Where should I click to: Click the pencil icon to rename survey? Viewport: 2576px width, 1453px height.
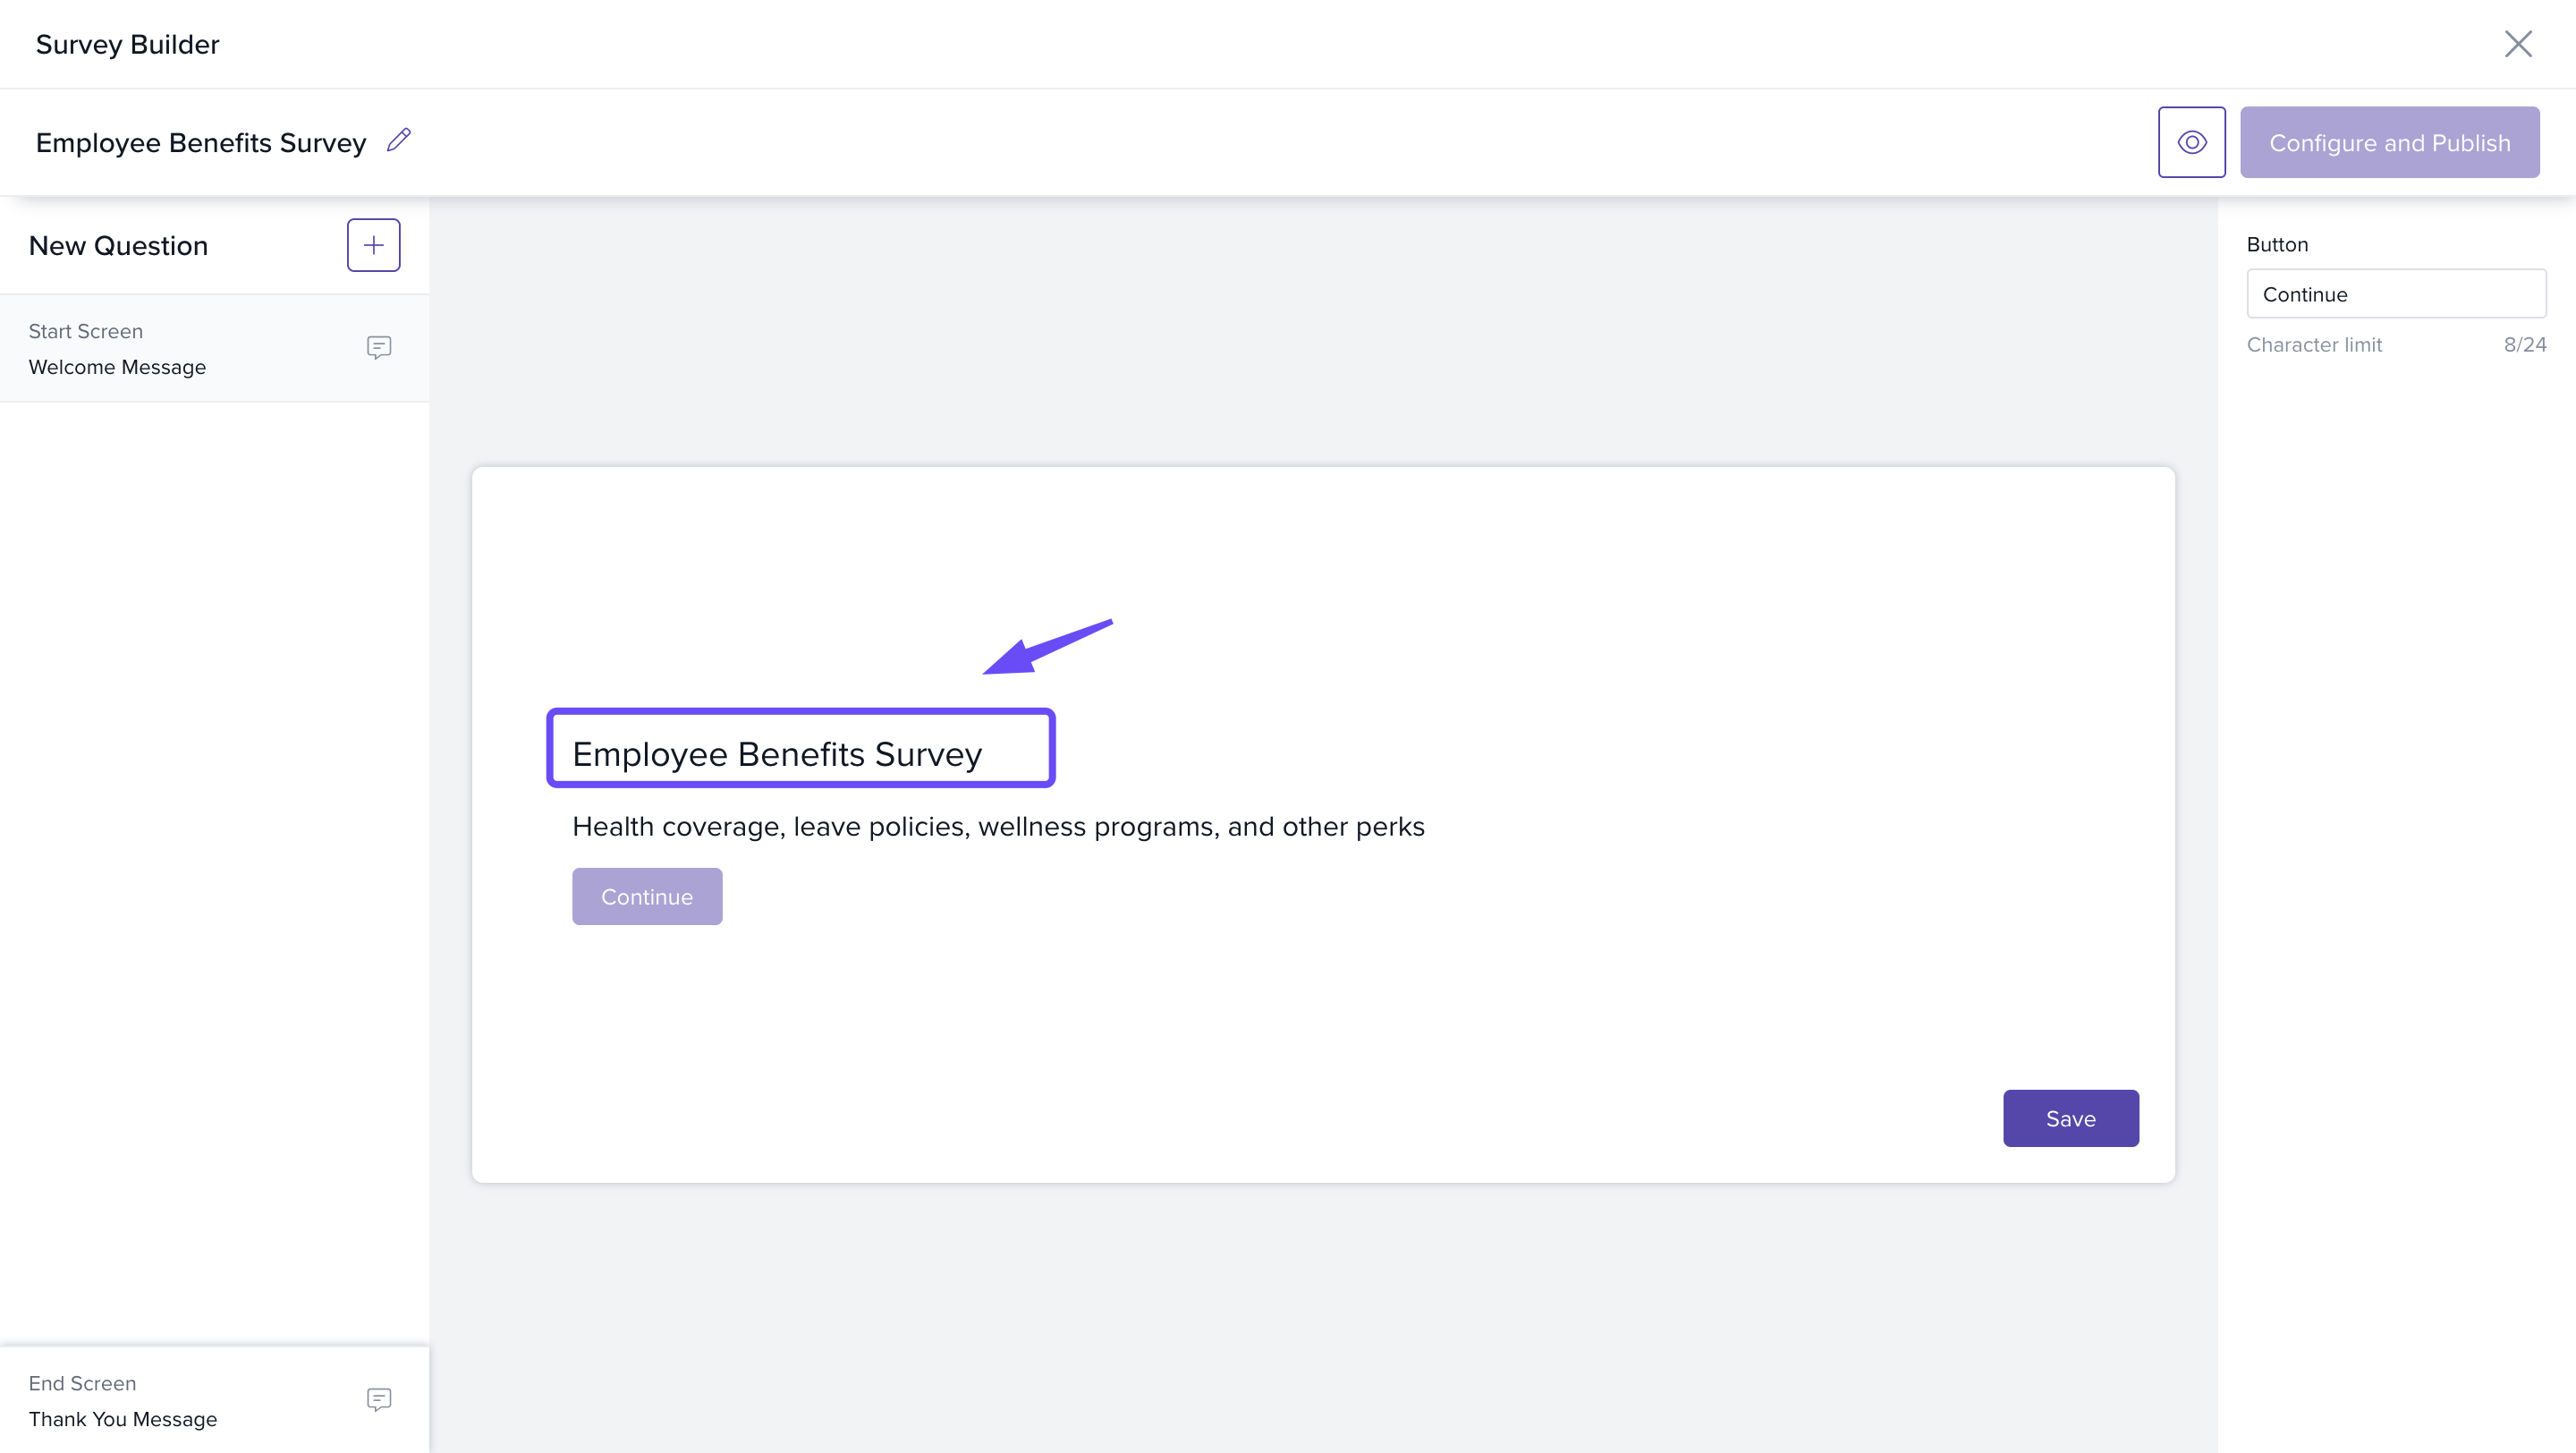(399, 140)
